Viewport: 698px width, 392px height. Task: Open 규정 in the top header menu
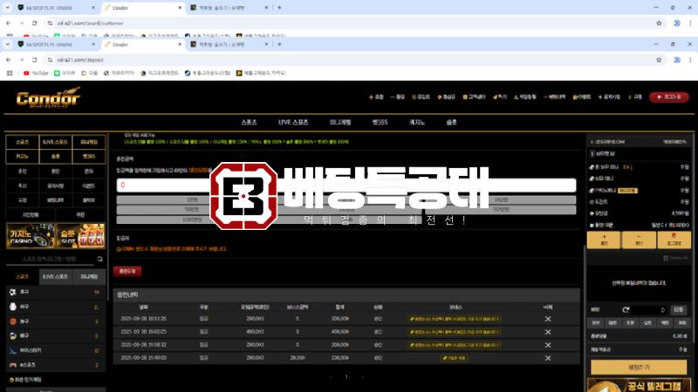635,97
